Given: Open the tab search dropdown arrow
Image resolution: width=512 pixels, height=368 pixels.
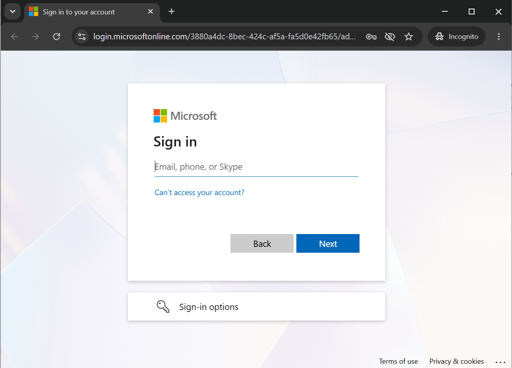Looking at the screenshot, I should 12,12.
